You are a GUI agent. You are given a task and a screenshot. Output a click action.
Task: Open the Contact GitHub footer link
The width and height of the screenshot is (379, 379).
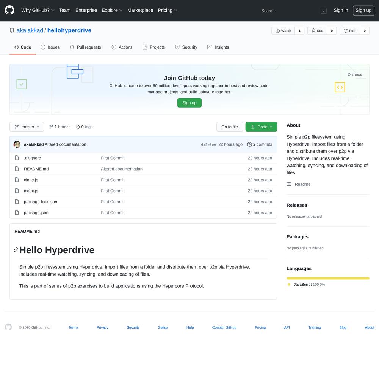click(224, 327)
